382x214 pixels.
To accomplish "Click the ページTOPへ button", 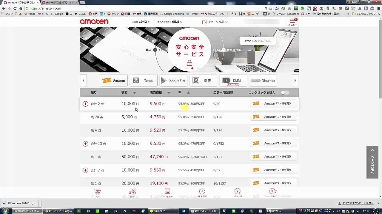I will (x=372, y=162).
